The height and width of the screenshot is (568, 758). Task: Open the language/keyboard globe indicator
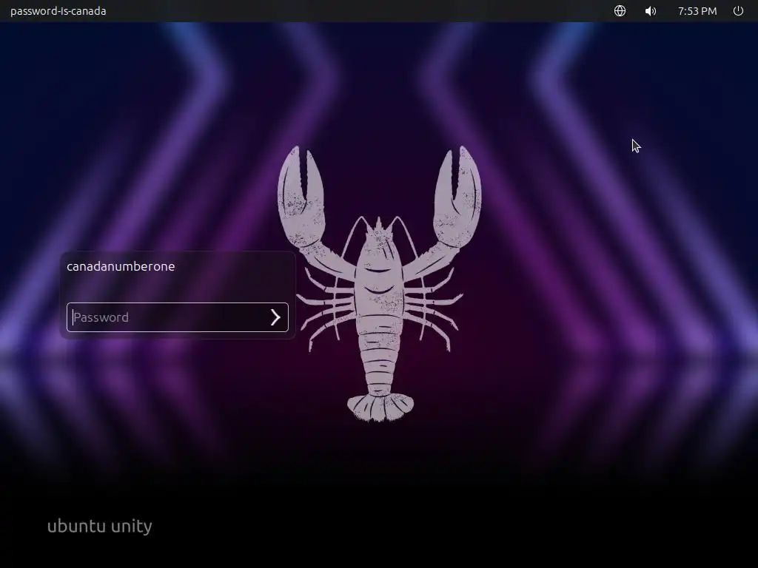pos(620,10)
